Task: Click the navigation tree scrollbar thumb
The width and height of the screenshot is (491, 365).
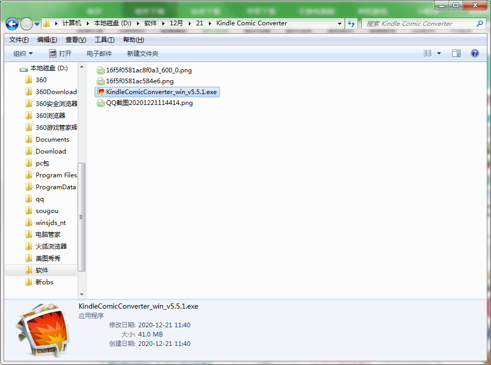Action: pos(81,217)
